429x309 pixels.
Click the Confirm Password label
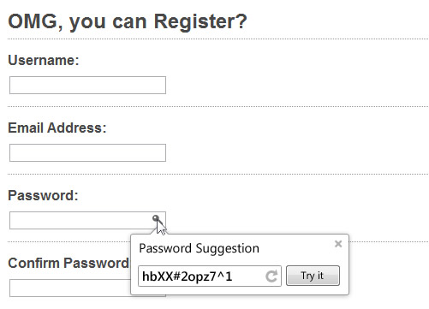click(x=69, y=263)
